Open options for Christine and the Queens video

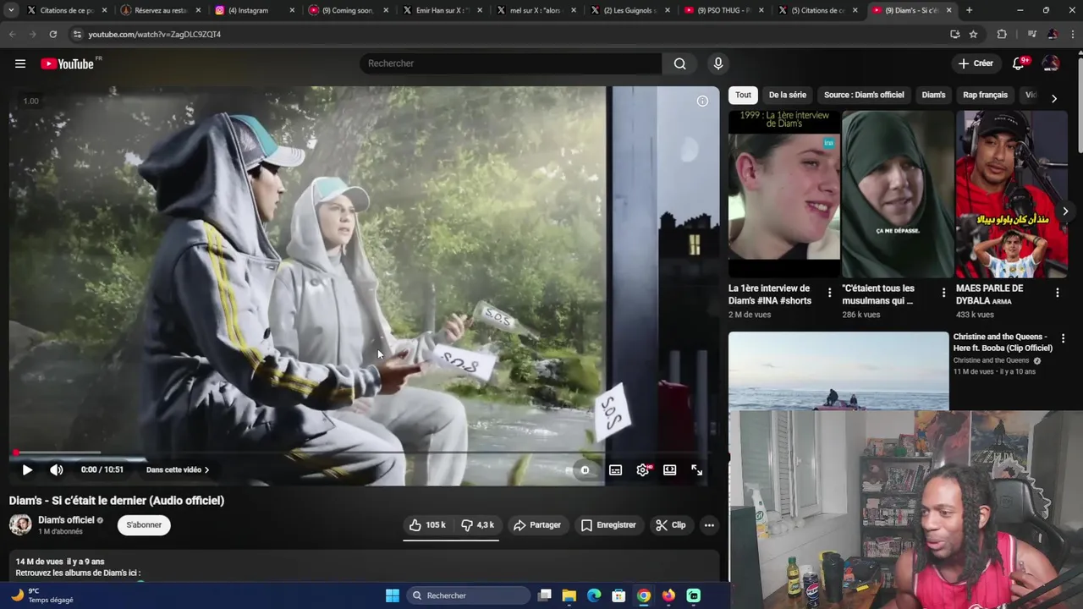click(x=1063, y=338)
